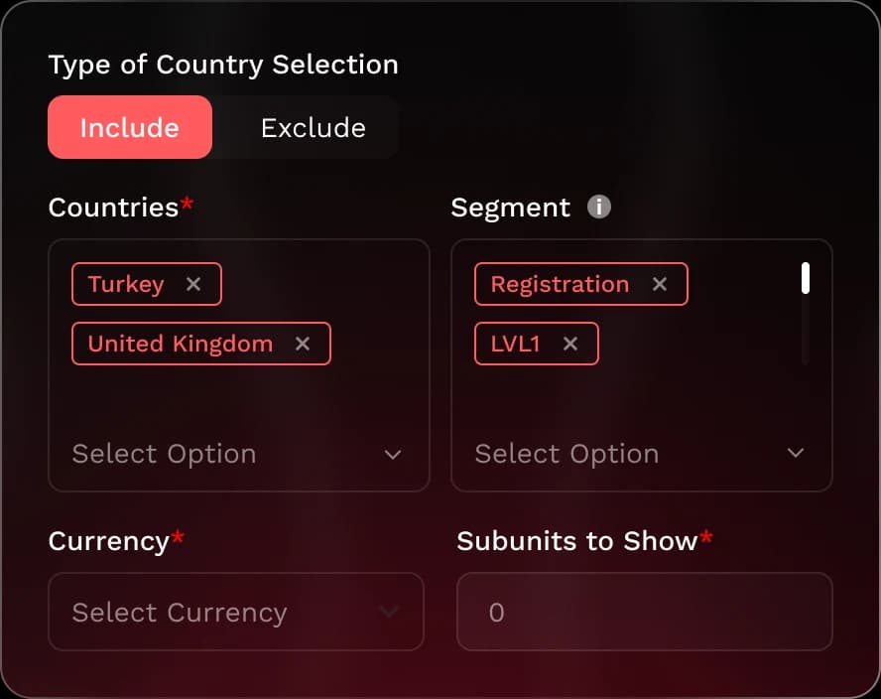This screenshot has height=699, width=881.
Task: Click the Segment list scrollbar thumb
Action: click(806, 278)
